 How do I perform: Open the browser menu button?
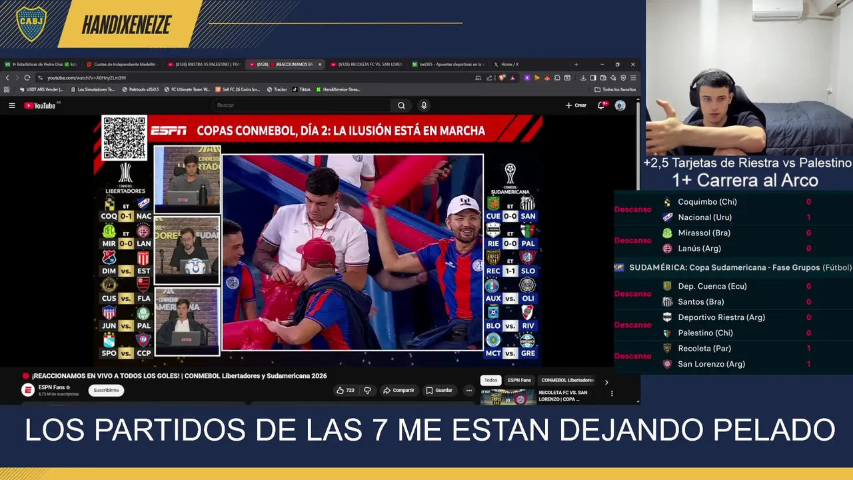tap(633, 78)
